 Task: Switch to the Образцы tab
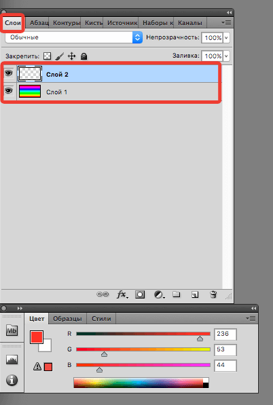click(x=67, y=318)
